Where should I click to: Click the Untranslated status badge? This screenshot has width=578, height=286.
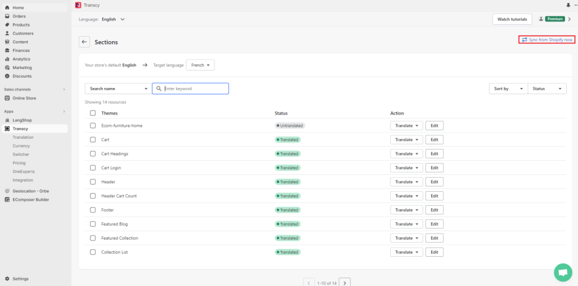[x=290, y=126]
